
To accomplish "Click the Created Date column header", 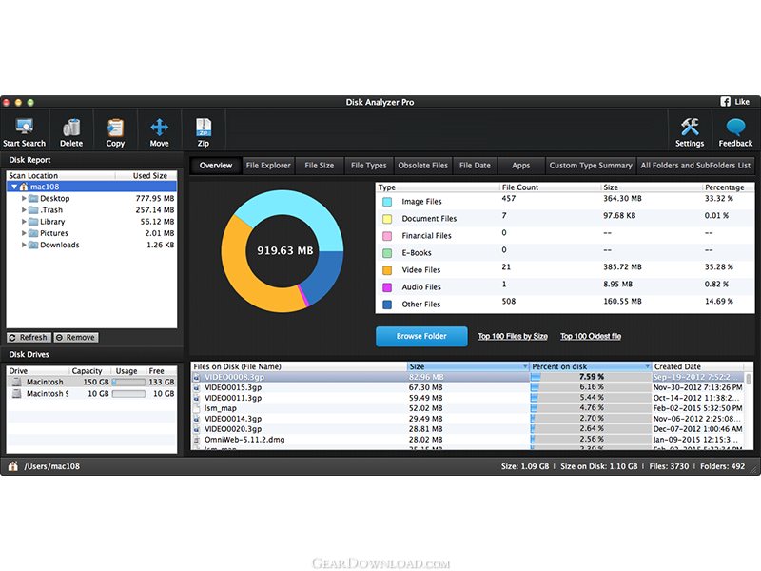I will click(697, 366).
